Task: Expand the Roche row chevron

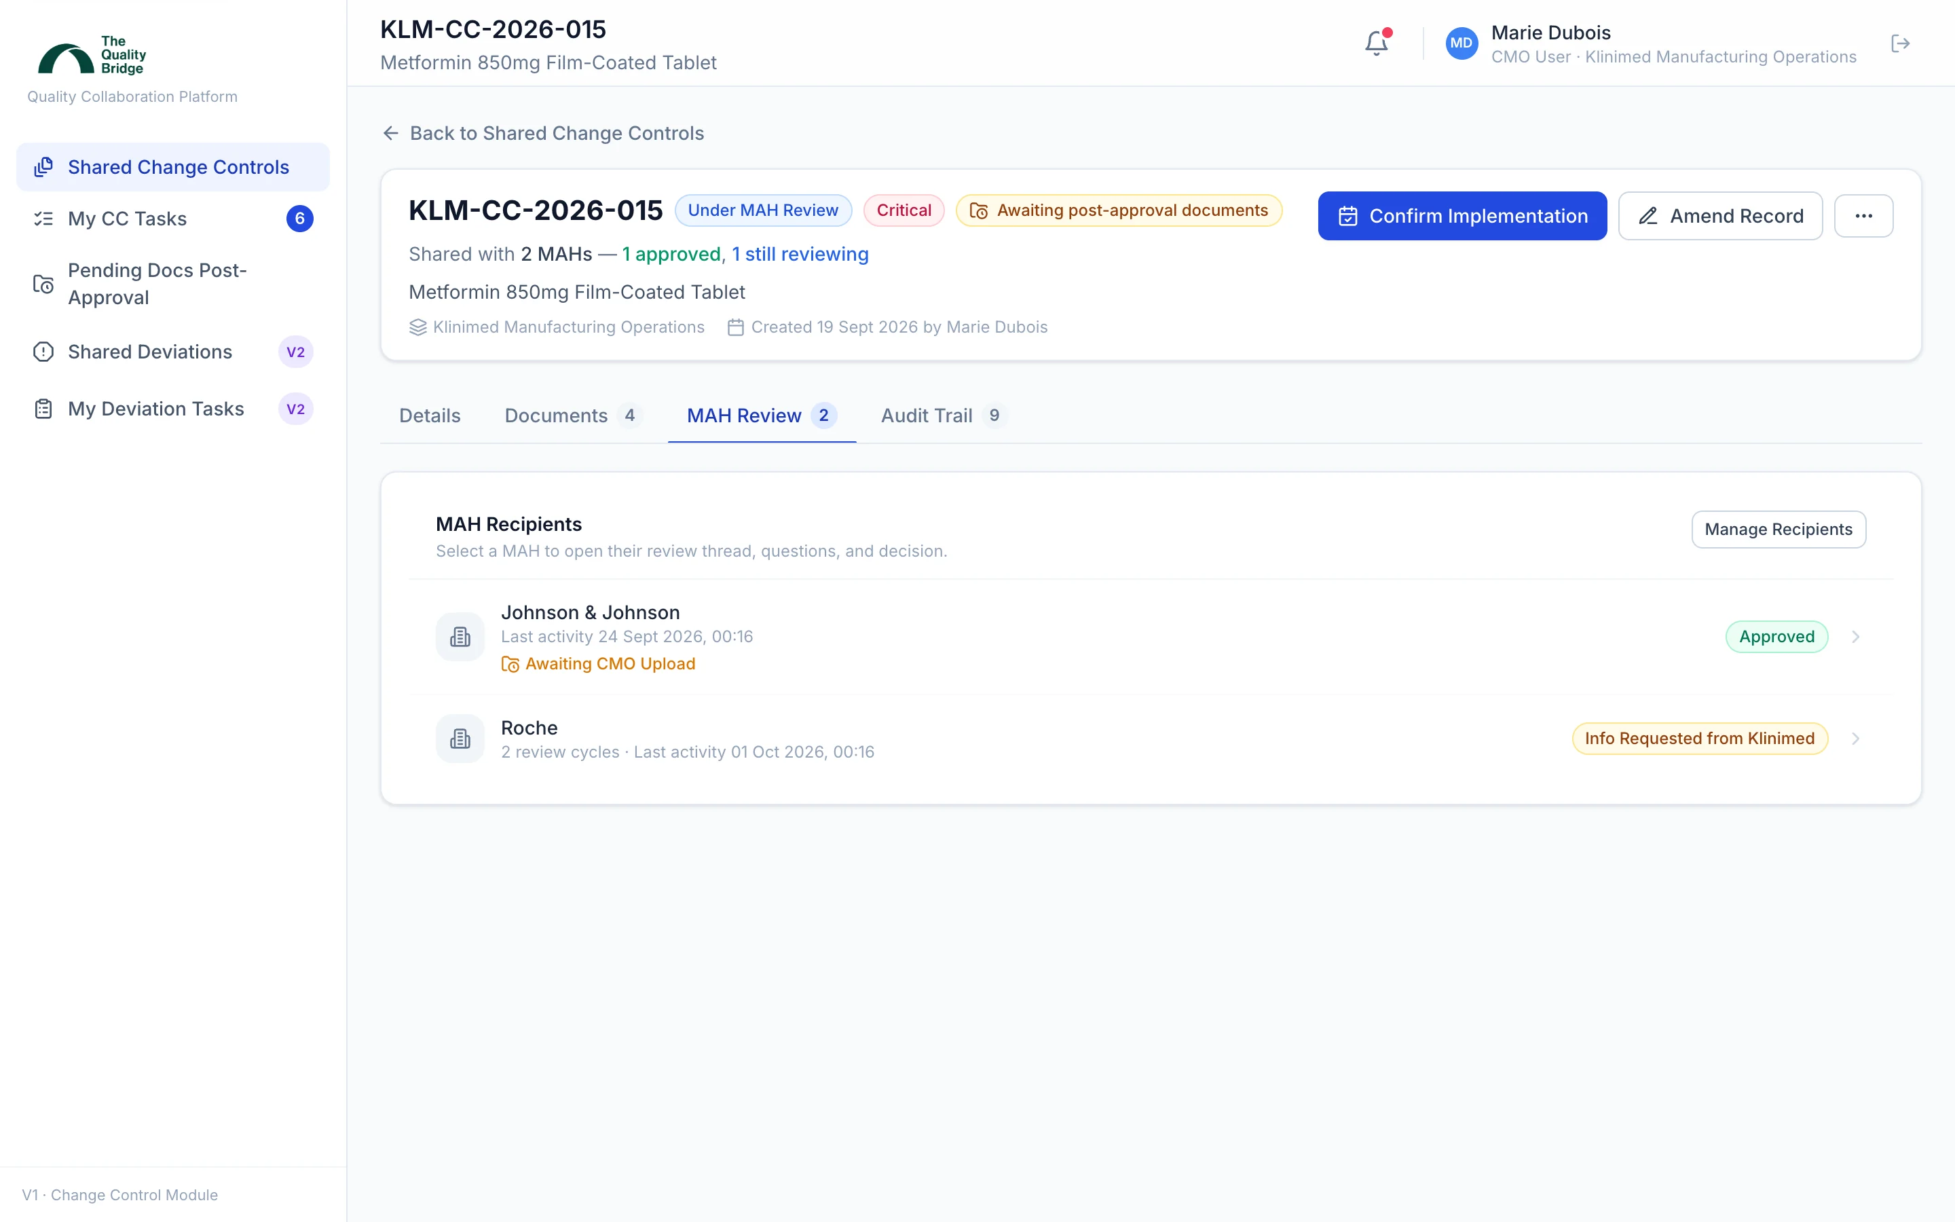Action: 1856,739
